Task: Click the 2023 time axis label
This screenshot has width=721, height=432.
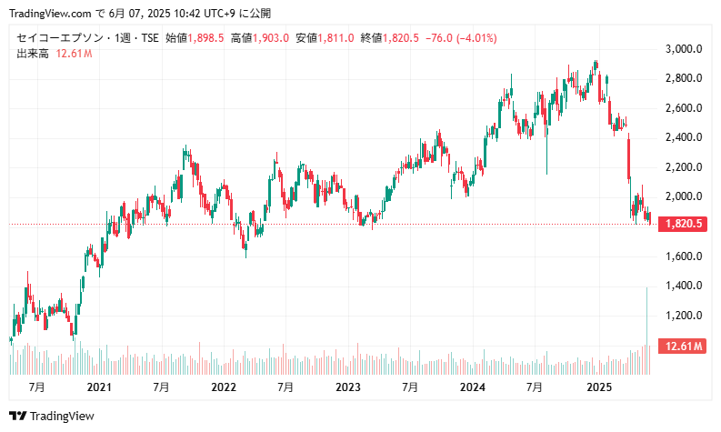Action: tap(348, 387)
